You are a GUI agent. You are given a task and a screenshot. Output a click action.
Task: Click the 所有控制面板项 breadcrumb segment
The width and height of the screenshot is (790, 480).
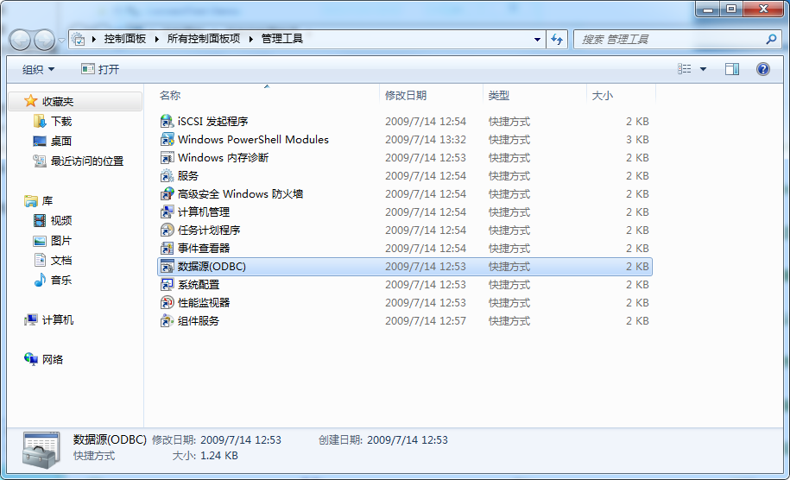click(204, 39)
